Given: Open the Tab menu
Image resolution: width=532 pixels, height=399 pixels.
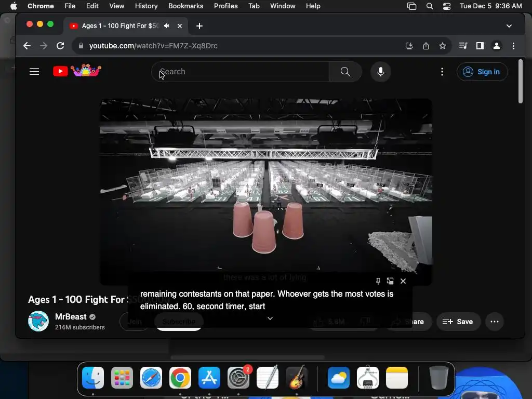Looking at the screenshot, I should click(x=254, y=6).
